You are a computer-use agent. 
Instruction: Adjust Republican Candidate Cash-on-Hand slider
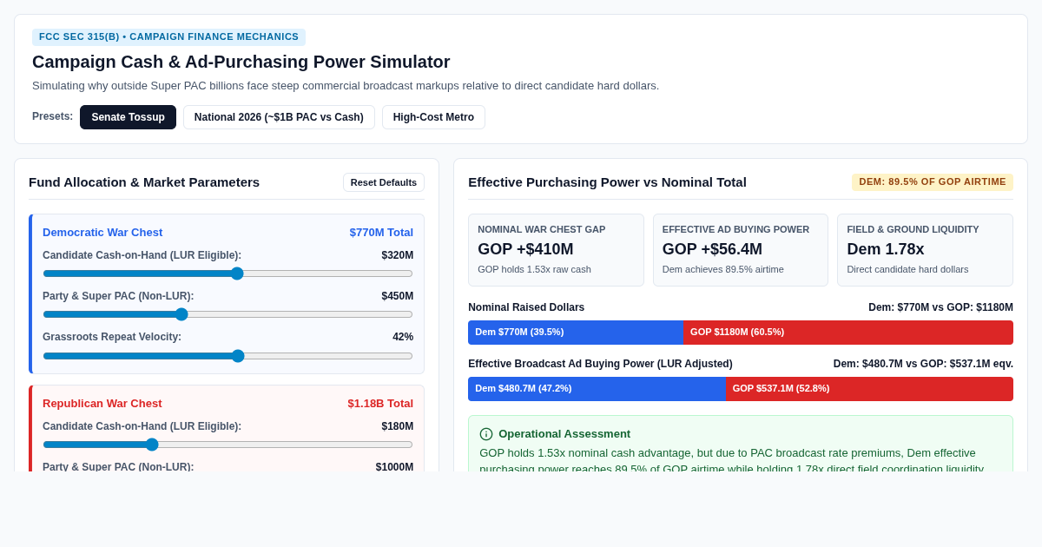pyautogui.click(x=228, y=445)
